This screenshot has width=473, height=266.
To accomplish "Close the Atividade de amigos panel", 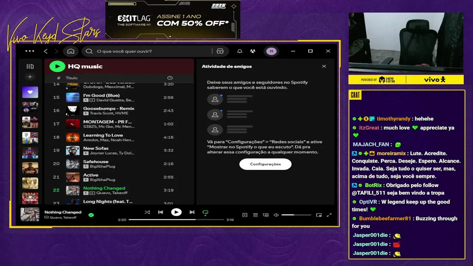I will tap(324, 66).
